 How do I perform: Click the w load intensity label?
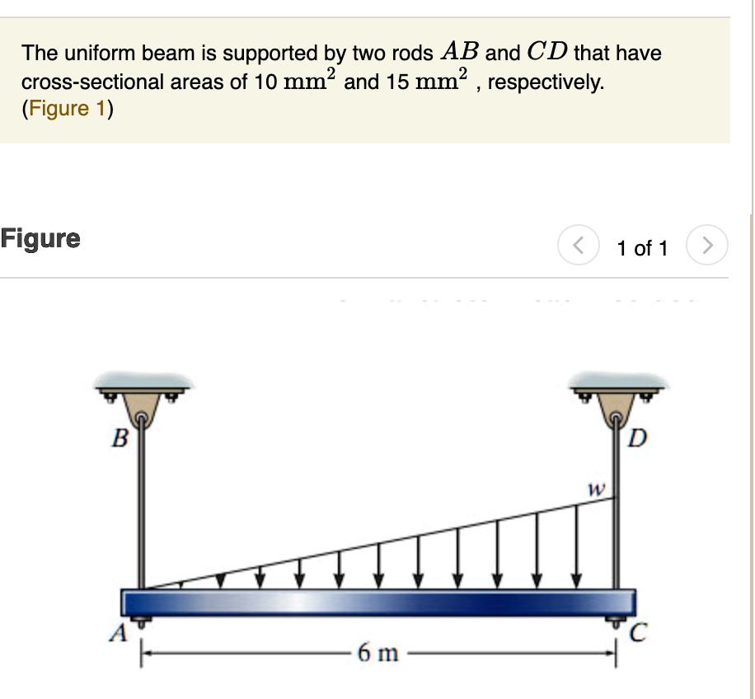pyautogui.click(x=596, y=488)
